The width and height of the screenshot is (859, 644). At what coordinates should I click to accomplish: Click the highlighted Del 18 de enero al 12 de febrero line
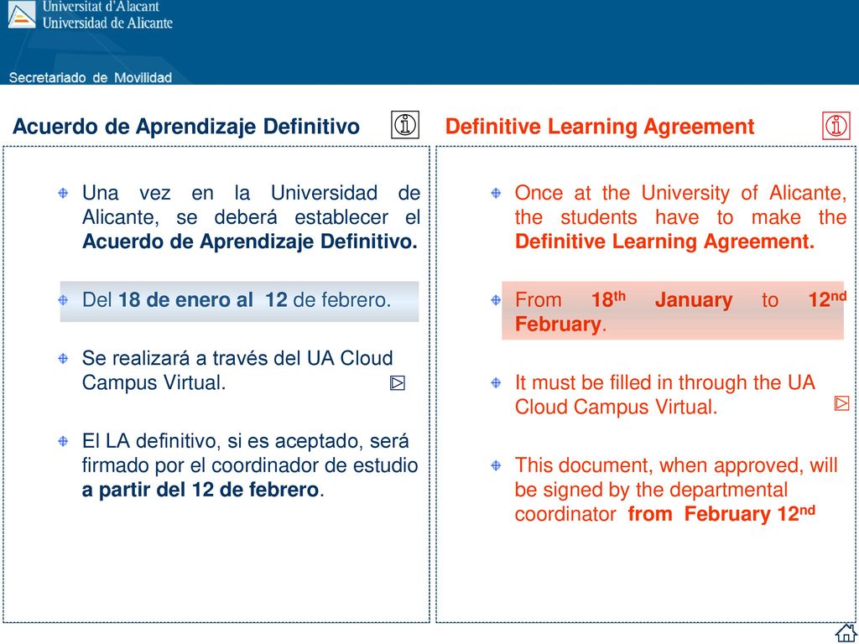pyautogui.click(x=239, y=301)
